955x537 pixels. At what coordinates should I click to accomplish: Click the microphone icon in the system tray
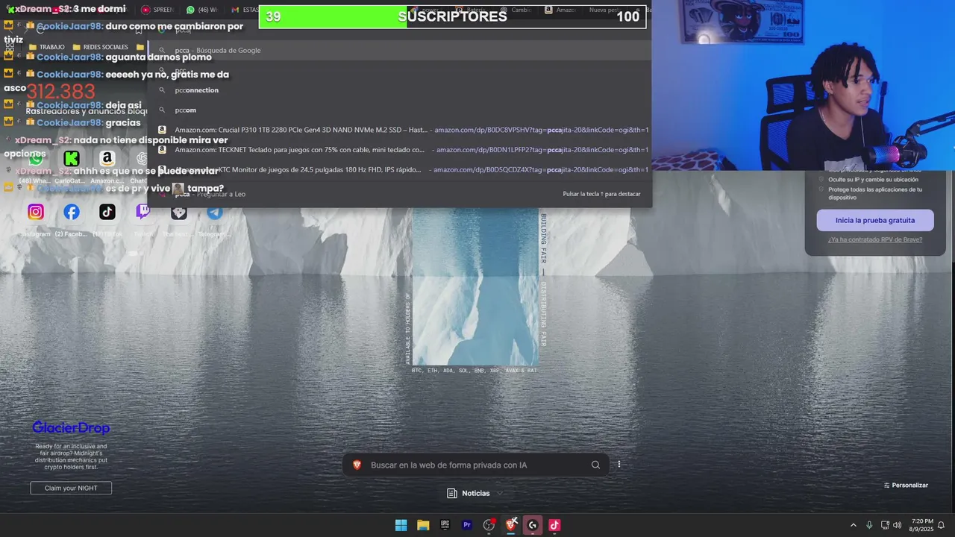tap(869, 525)
